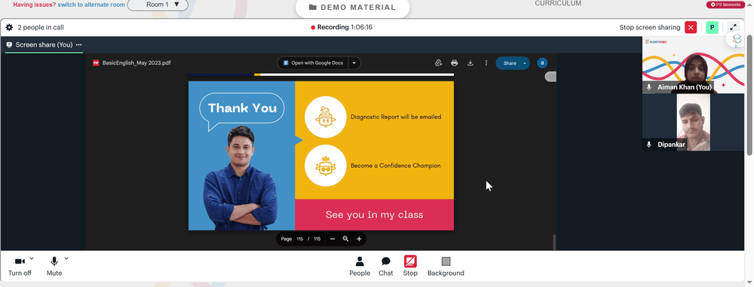The image size is (754, 287).
Task: Click 2 people in call text
Action: tap(41, 27)
